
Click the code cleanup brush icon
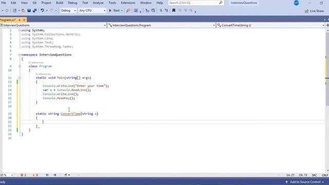tap(65, 175)
